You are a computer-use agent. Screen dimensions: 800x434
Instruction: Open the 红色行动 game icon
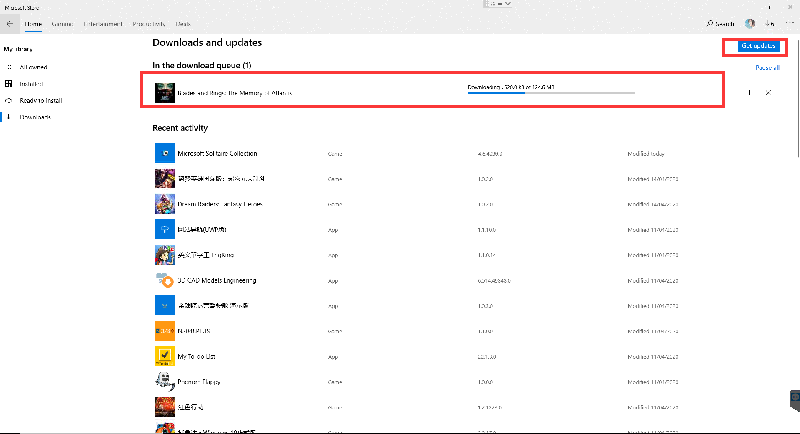[165, 407]
